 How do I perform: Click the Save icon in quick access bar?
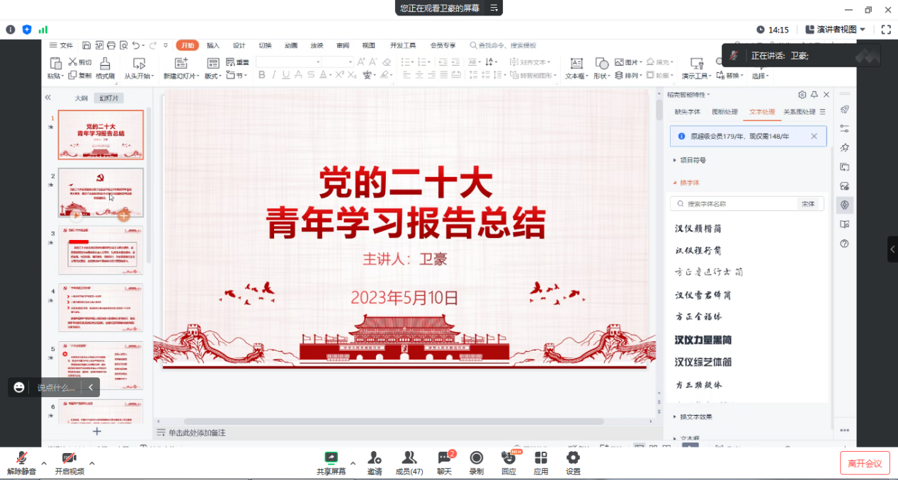(x=86, y=45)
